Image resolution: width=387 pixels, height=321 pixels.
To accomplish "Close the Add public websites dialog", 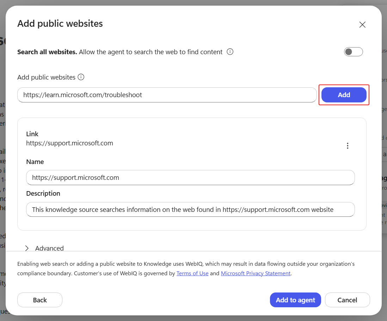I will (362, 25).
